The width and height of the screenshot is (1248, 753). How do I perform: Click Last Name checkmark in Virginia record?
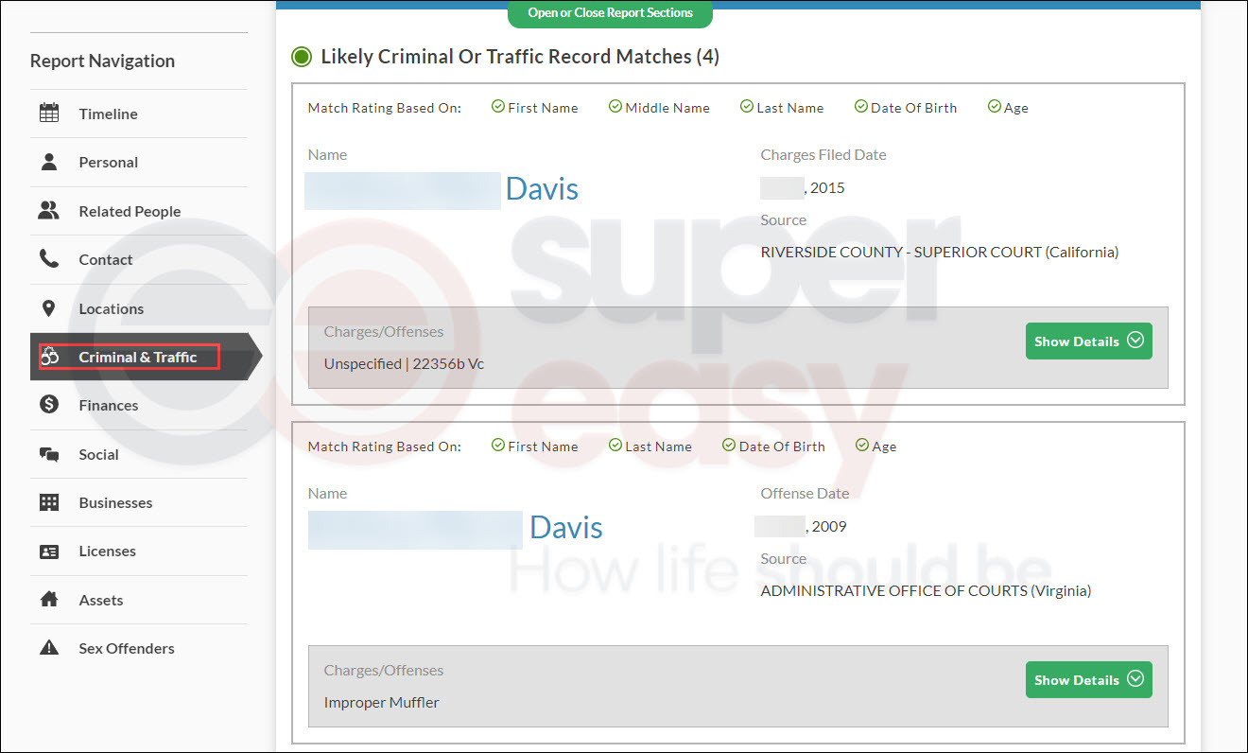point(615,446)
